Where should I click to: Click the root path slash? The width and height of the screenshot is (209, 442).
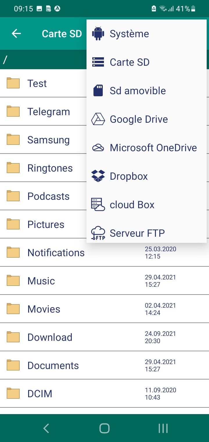5,60
